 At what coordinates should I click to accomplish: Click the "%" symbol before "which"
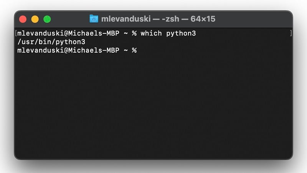point(134,33)
